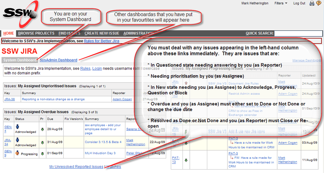Select the System Dashboard tab
Viewport: 324px width, 173px height.
click(20, 60)
